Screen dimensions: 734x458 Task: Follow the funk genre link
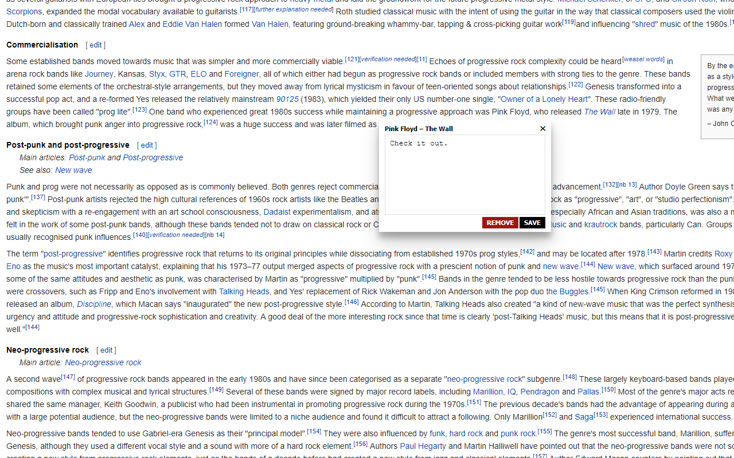tap(437, 433)
